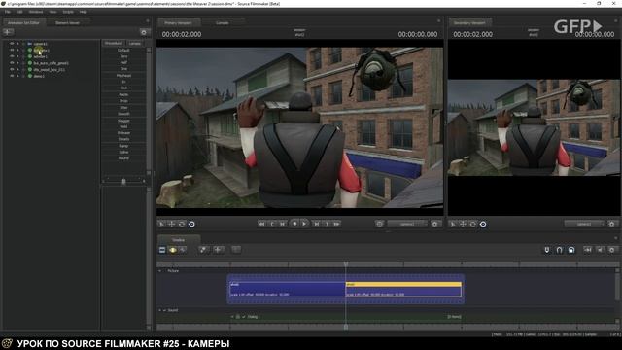Open the File menu
622x350 pixels.
(x=8, y=12)
